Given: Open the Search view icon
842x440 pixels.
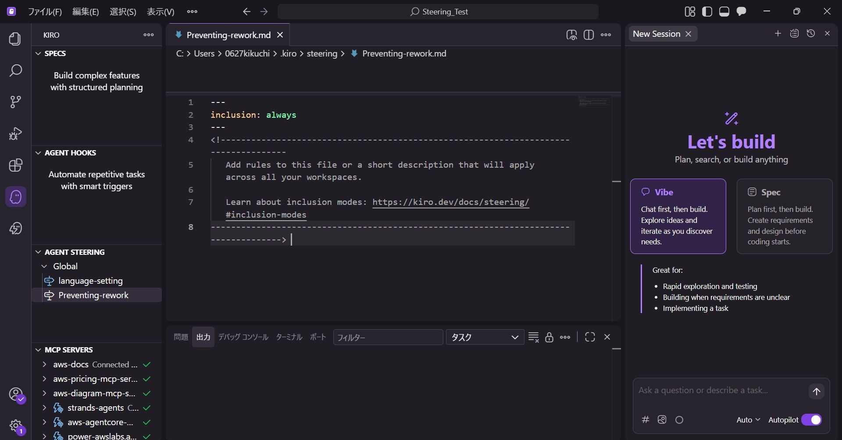Looking at the screenshot, I should tap(16, 70).
